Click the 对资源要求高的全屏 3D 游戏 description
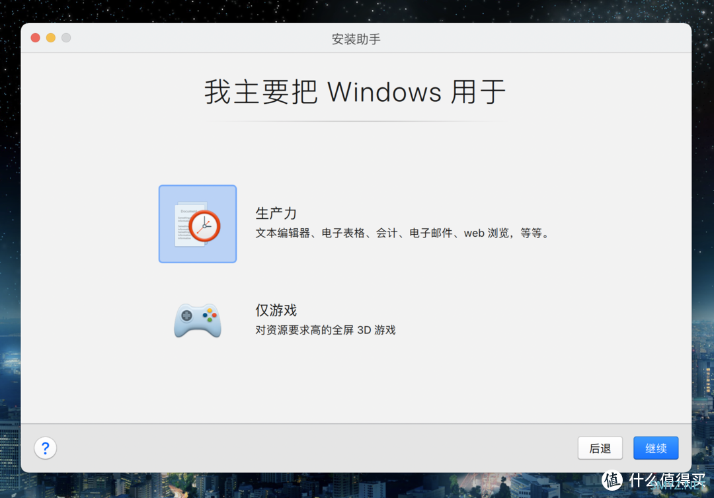714x498 pixels. click(x=325, y=330)
